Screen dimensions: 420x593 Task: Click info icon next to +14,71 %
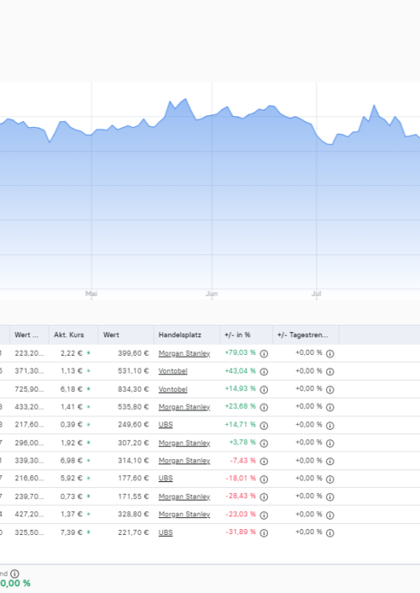(264, 426)
